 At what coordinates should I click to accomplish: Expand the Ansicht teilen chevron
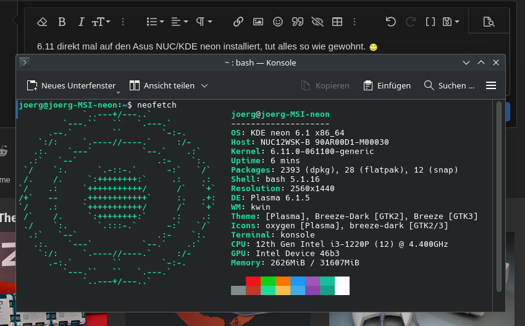(x=204, y=86)
